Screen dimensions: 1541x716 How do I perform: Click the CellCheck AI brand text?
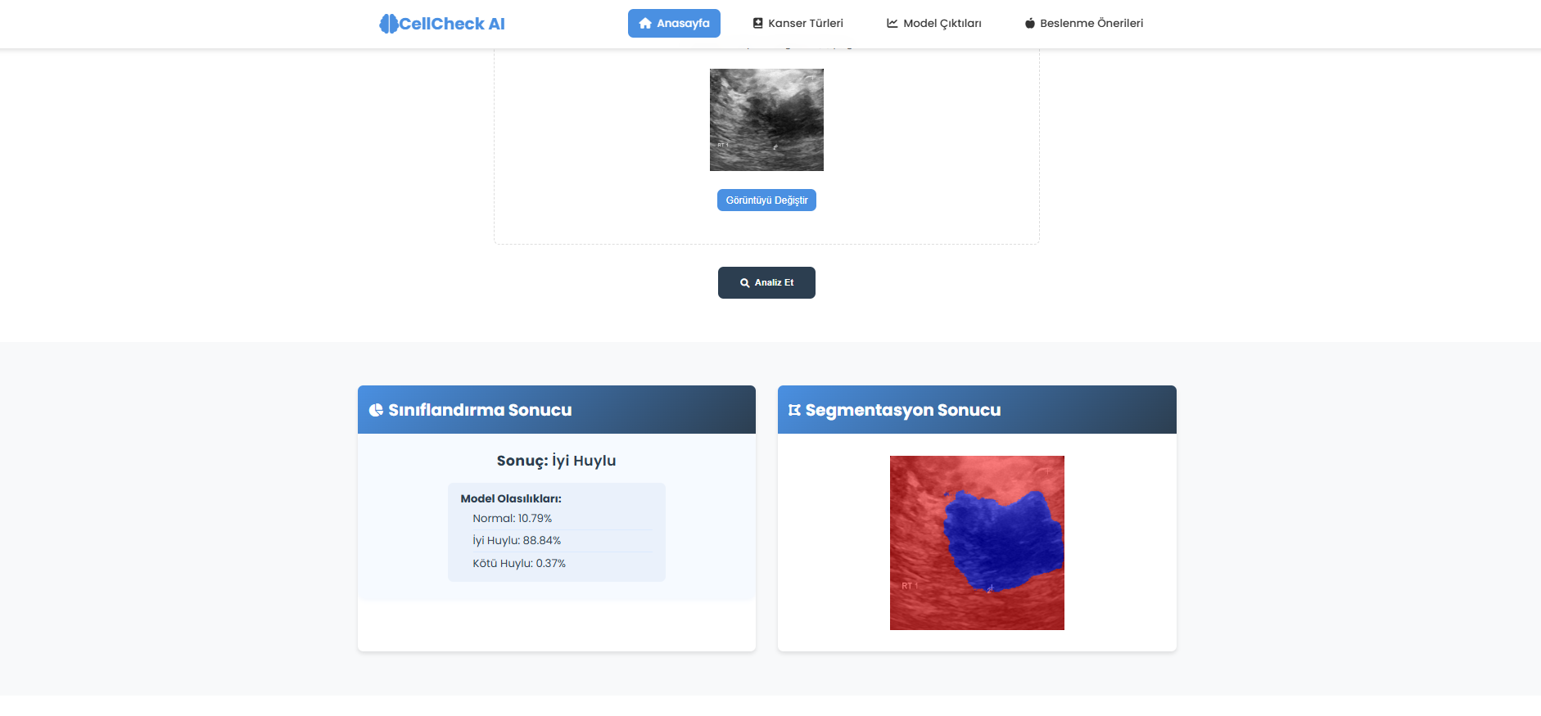[452, 24]
